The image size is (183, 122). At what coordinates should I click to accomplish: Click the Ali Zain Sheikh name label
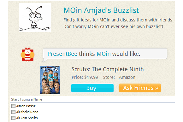click(x=27, y=118)
